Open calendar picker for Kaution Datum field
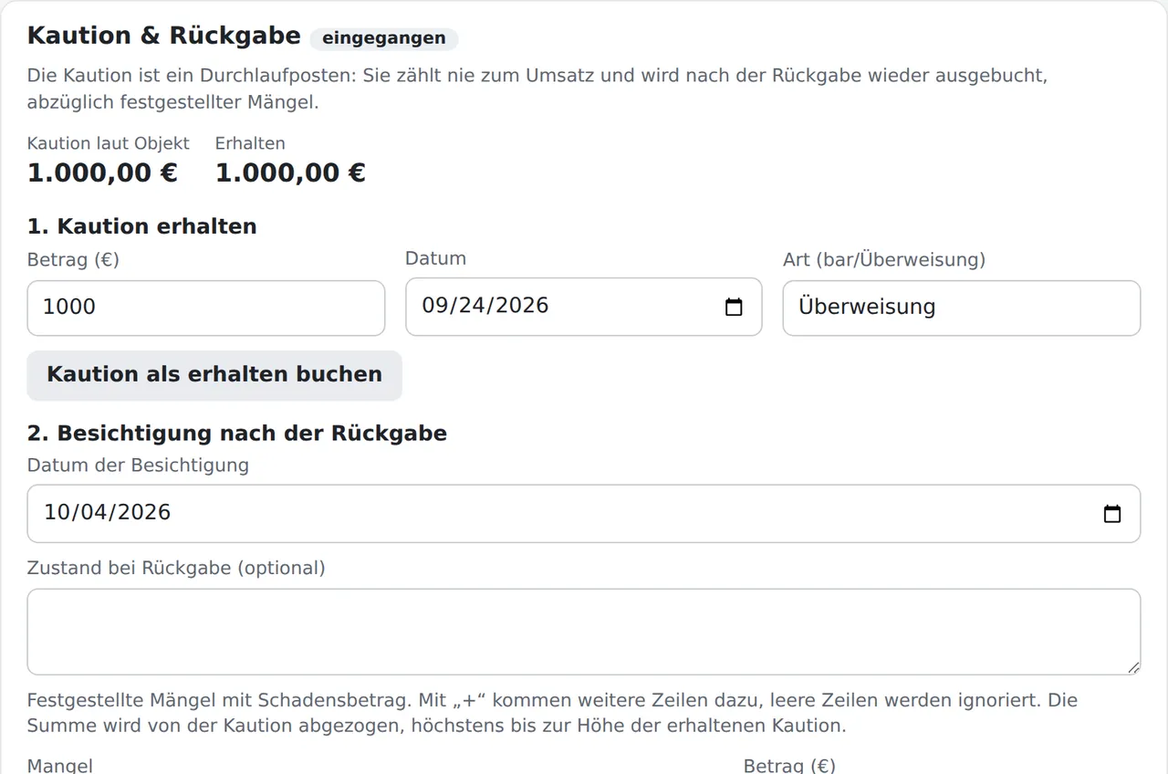 pyautogui.click(x=734, y=307)
